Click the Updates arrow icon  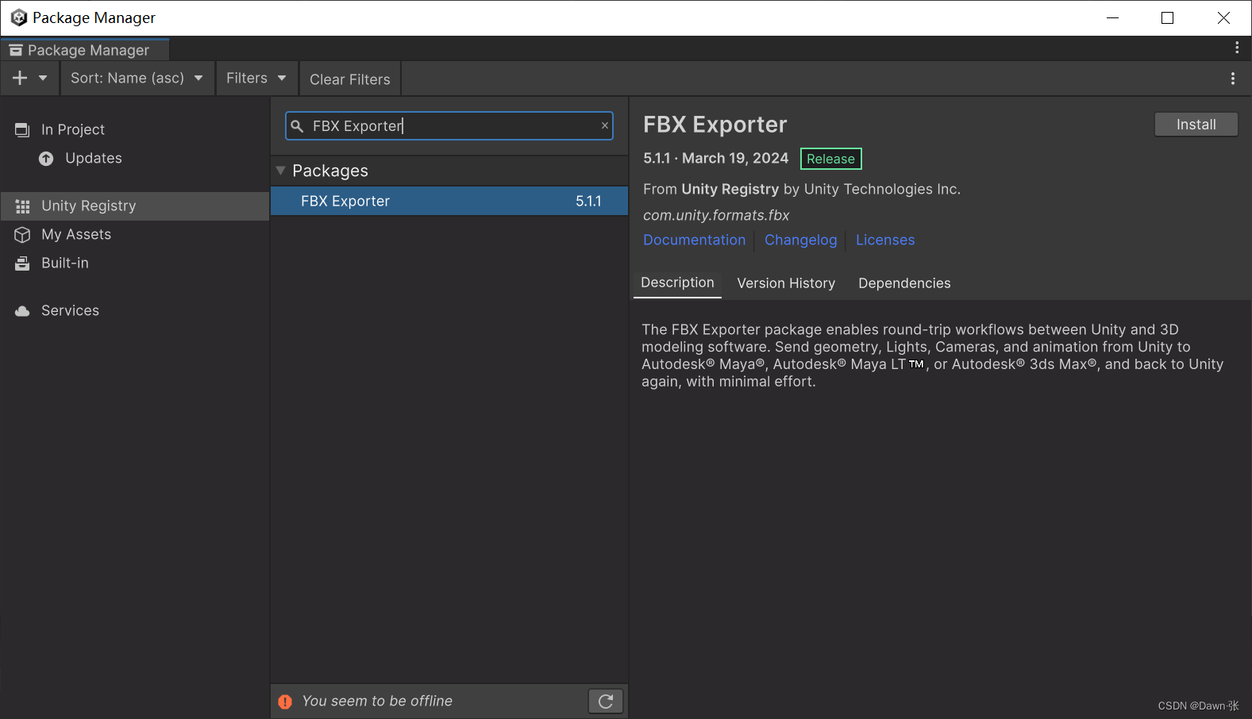click(x=46, y=159)
